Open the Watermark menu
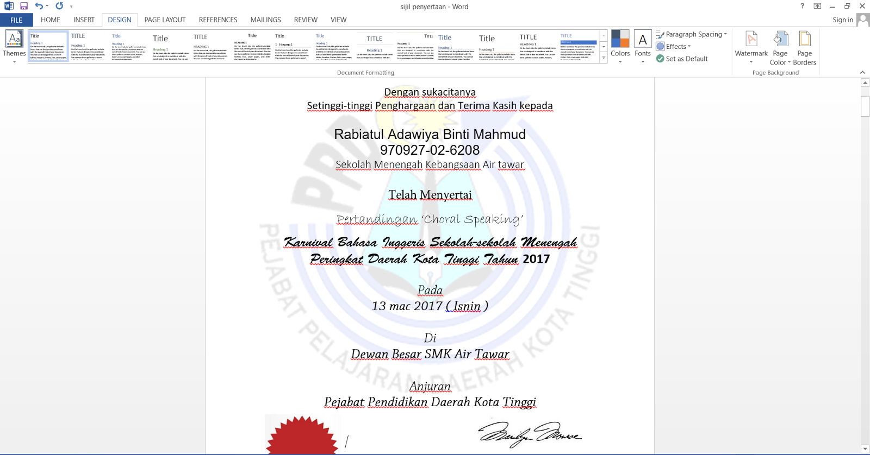 751,47
